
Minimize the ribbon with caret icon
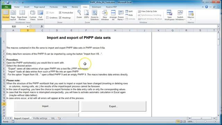(203, 7)
